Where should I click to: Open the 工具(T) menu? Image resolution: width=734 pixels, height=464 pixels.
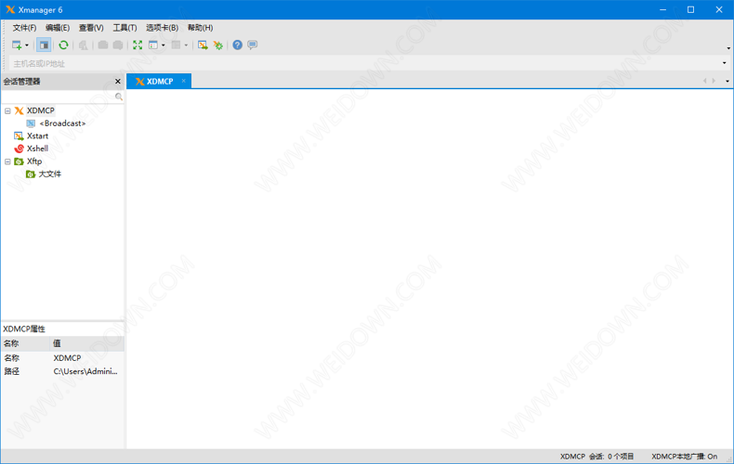125,28
